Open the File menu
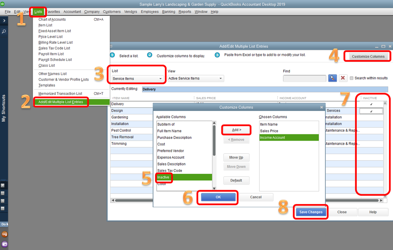Image resolution: width=393 pixels, height=250 pixels. click(7, 11)
